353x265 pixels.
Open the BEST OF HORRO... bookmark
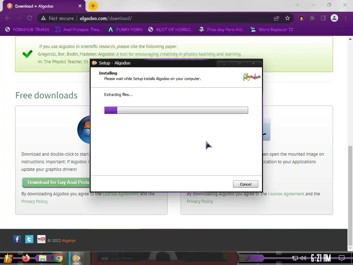point(171,30)
